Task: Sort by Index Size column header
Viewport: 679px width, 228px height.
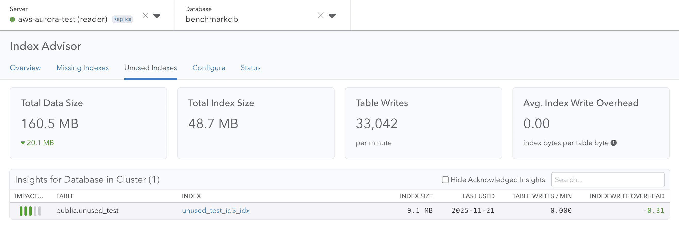Action: point(416,196)
